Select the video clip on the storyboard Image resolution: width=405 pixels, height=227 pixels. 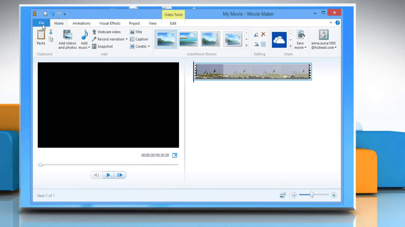pos(252,71)
